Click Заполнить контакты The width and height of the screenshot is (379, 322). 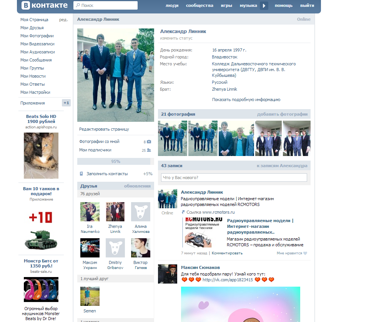[107, 174]
